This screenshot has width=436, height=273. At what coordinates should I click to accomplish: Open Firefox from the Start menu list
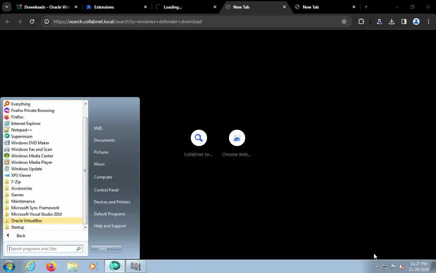pyautogui.click(x=43, y=117)
